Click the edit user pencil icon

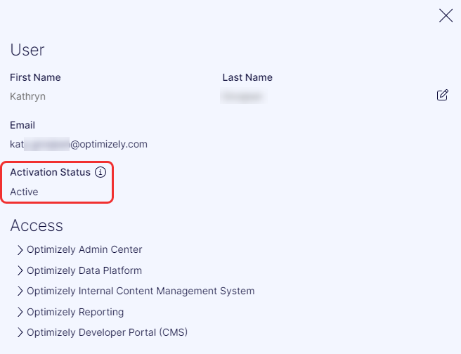pos(443,96)
